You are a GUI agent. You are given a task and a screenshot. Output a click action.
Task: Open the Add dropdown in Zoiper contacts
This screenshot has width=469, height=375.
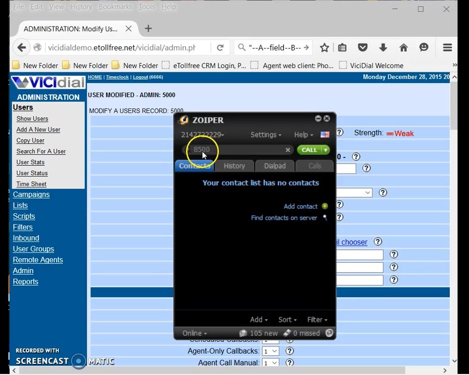click(x=259, y=320)
